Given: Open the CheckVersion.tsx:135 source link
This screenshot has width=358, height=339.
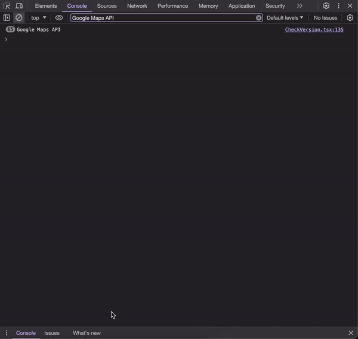Looking at the screenshot, I should point(314,29).
